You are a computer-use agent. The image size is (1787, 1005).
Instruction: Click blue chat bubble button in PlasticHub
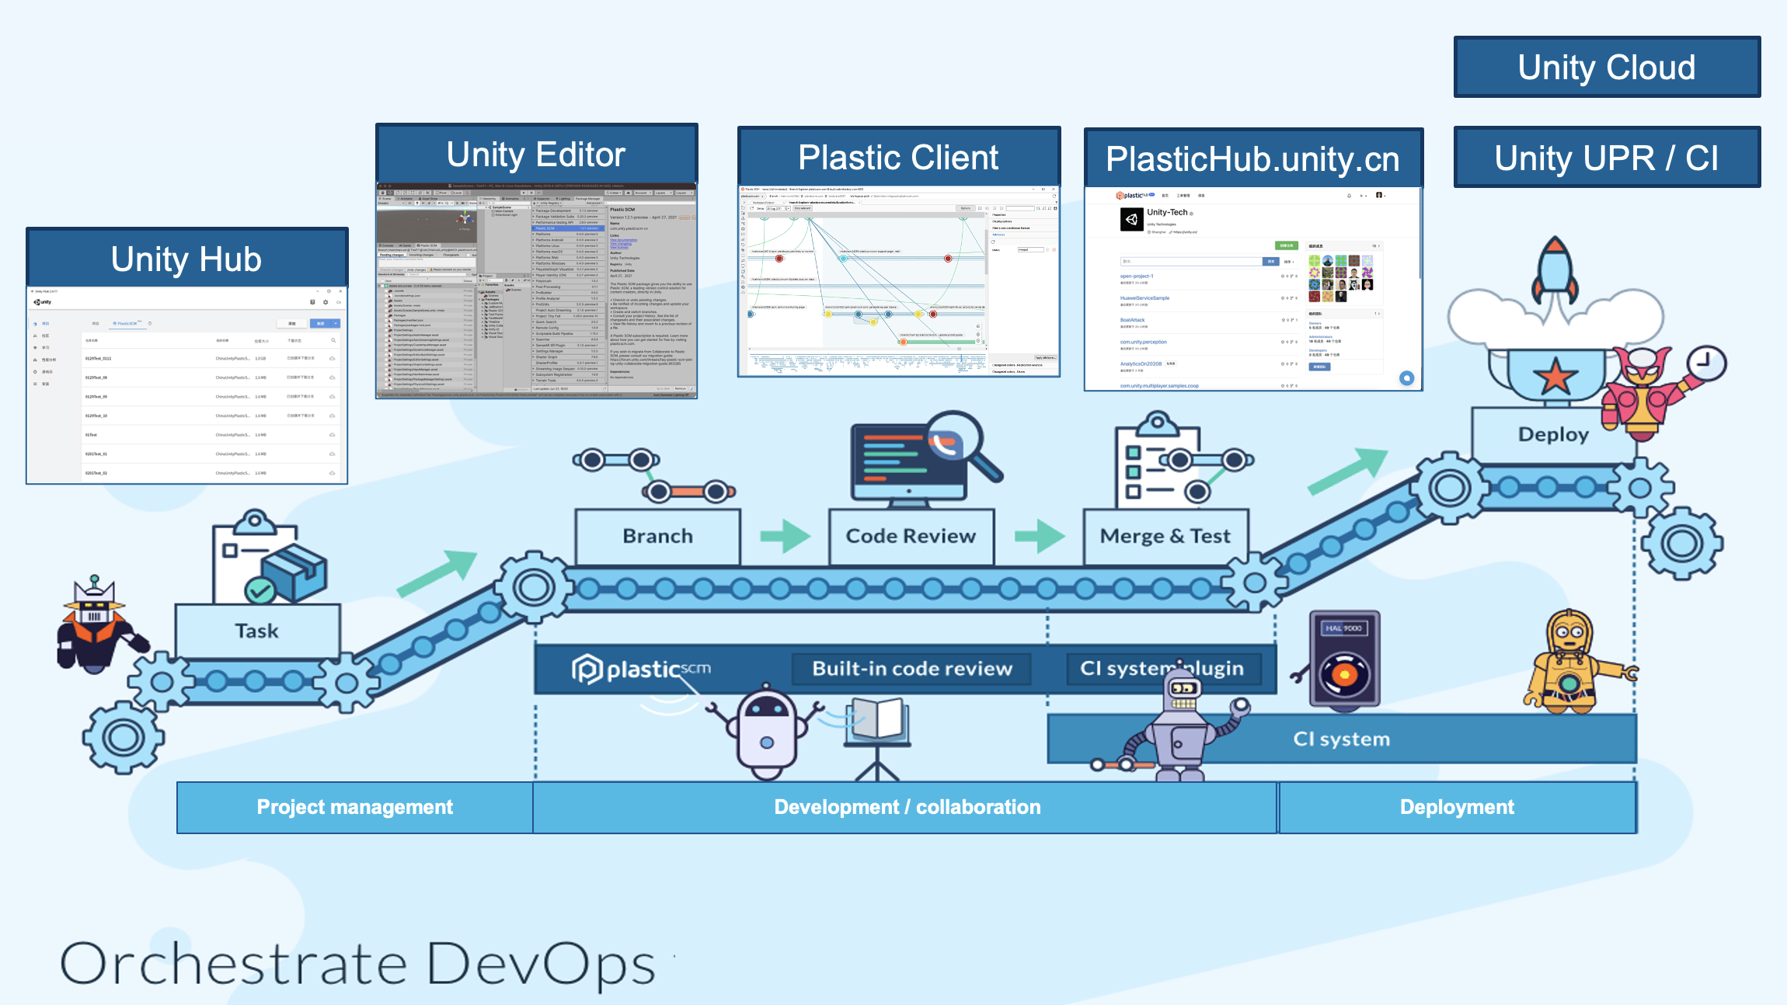[x=1406, y=378]
